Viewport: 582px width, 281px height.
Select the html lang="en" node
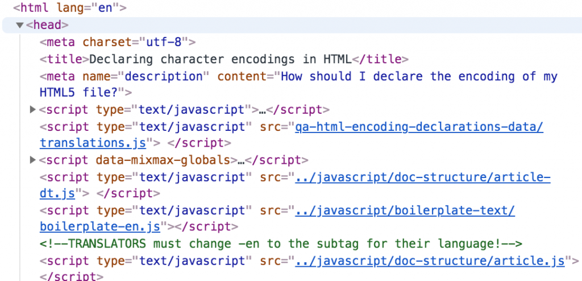point(69,8)
